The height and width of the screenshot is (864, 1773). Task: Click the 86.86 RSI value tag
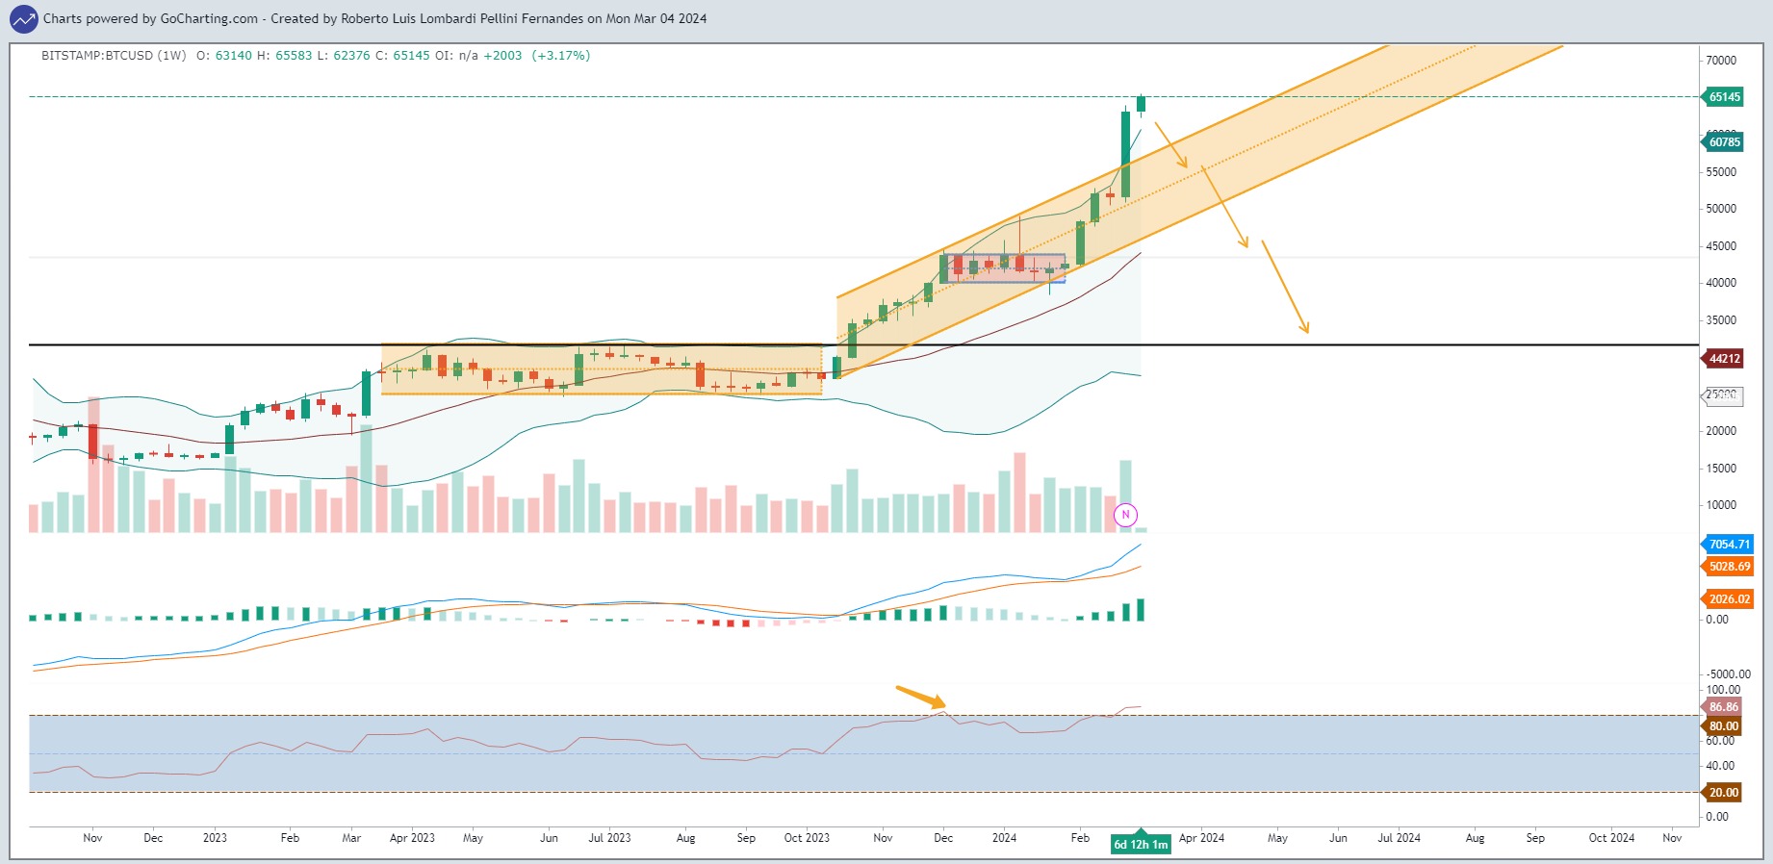[x=1723, y=706]
